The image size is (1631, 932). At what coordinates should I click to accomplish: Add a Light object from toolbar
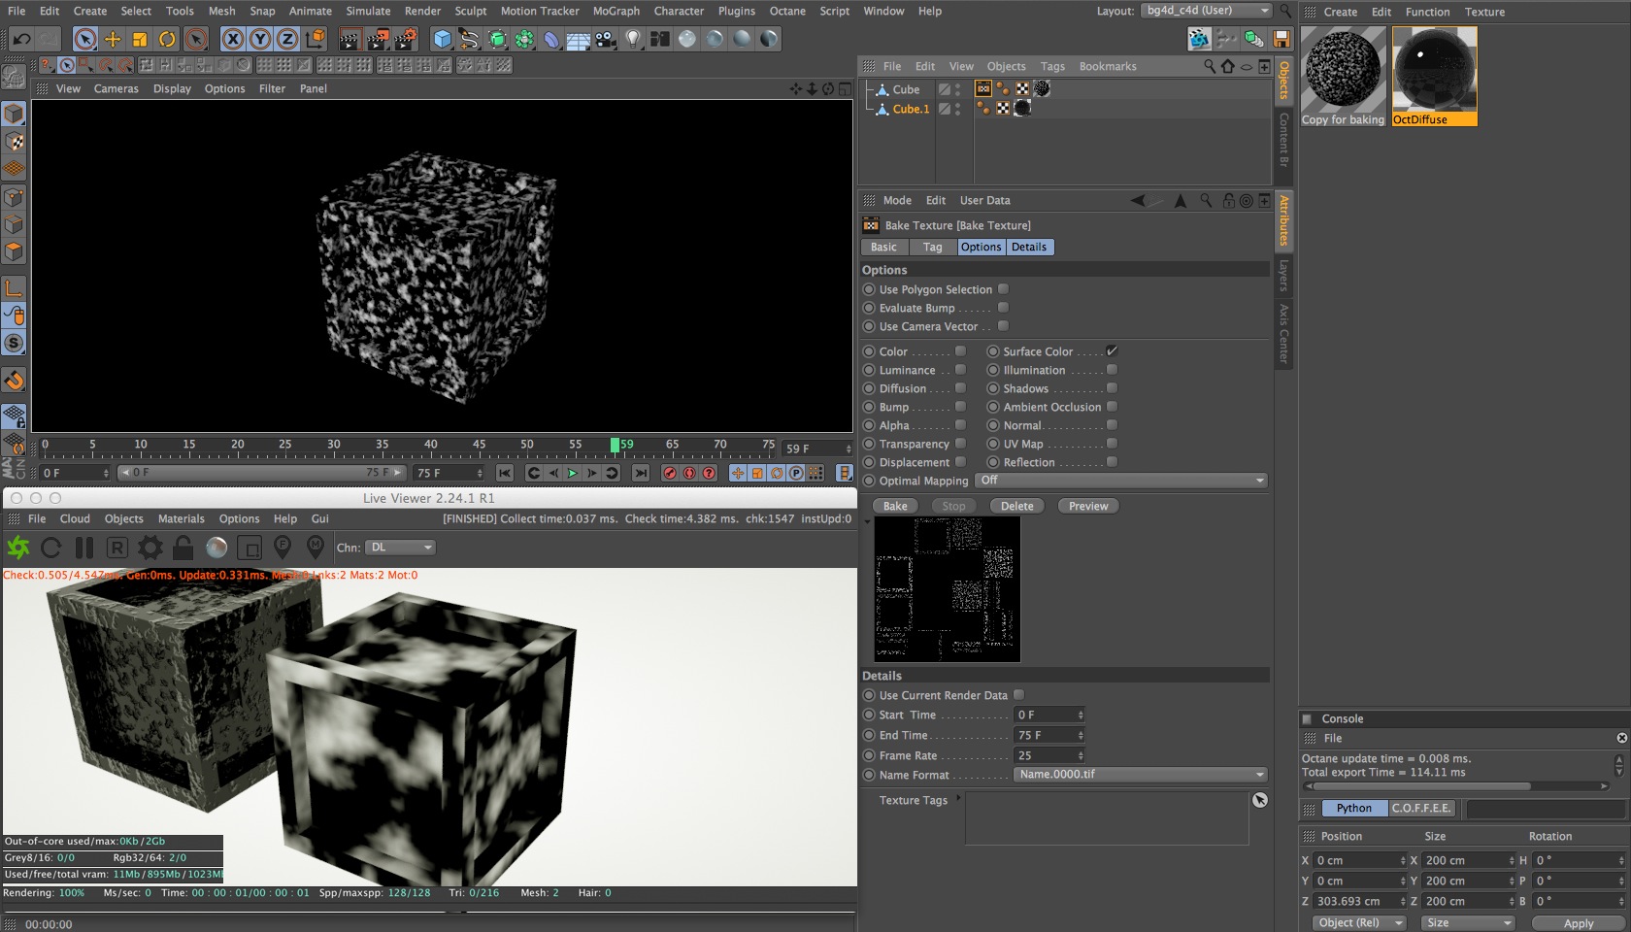click(633, 39)
